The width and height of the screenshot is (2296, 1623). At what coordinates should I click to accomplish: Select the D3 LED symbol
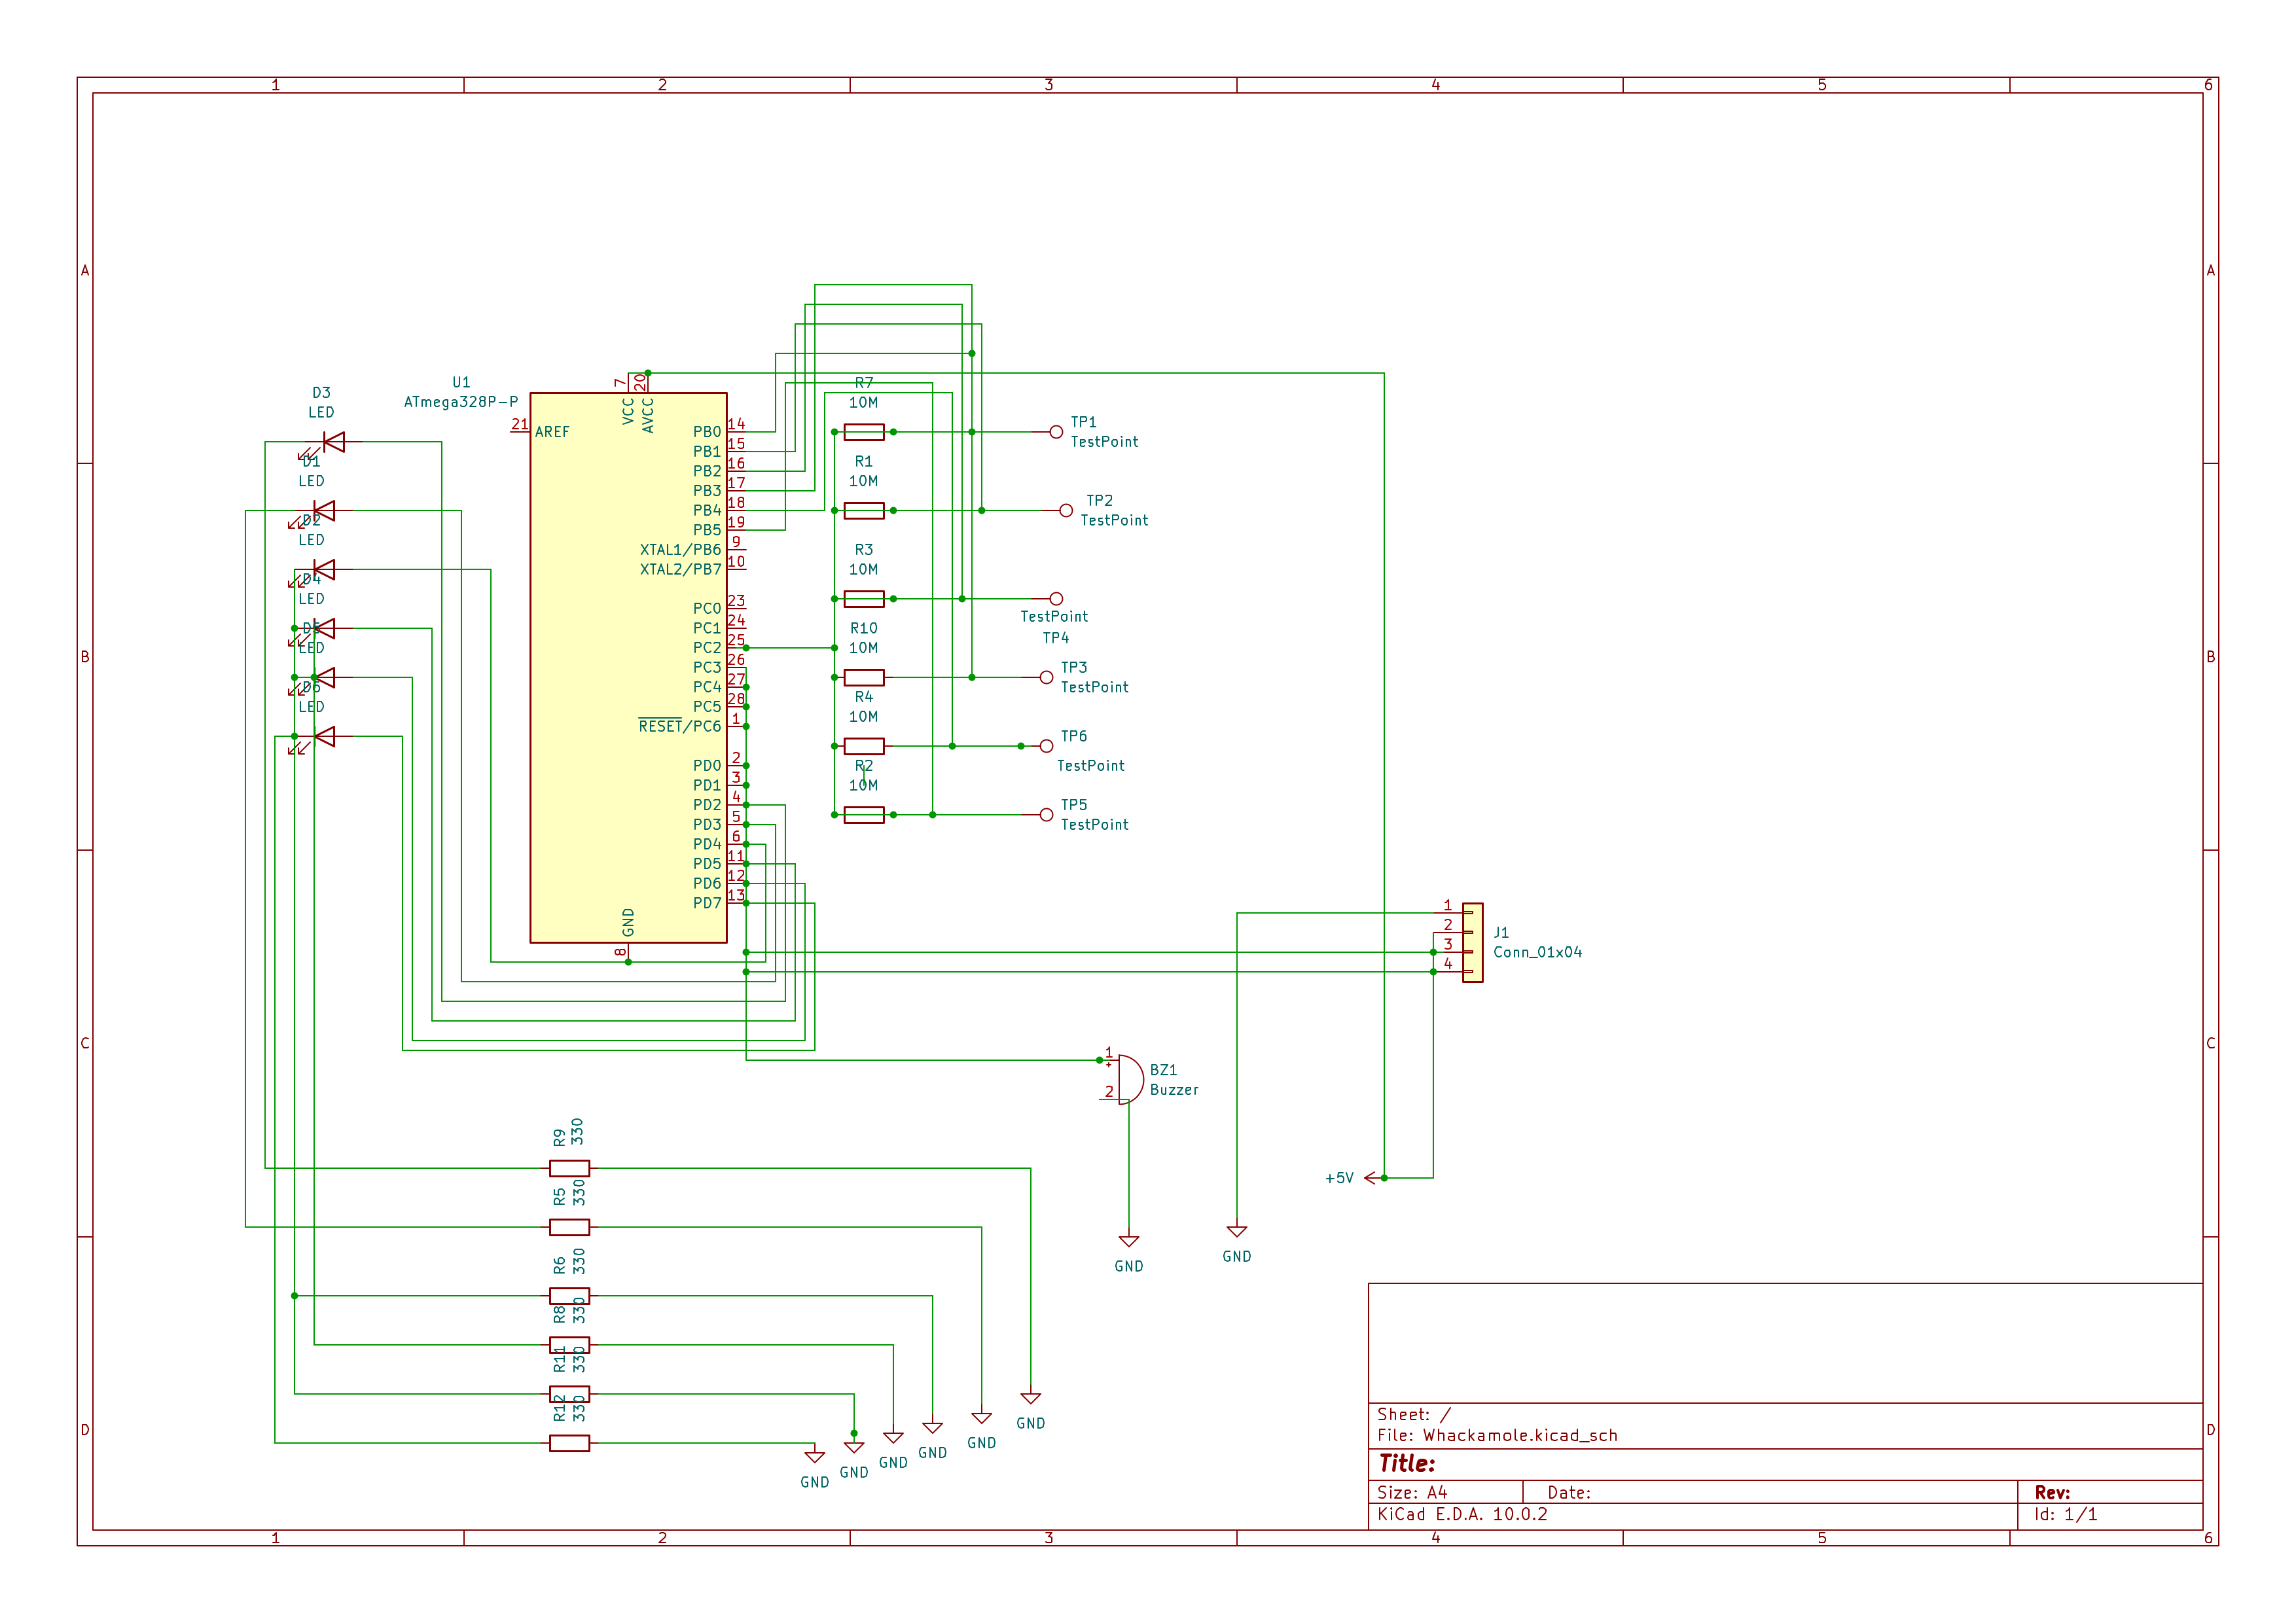333,442
